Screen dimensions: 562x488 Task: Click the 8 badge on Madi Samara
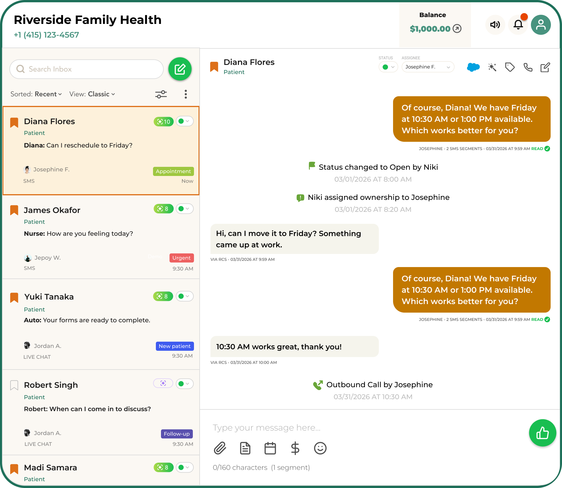(164, 467)
